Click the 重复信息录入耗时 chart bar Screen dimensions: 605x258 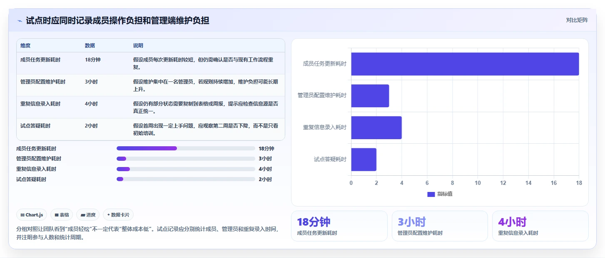click(x=376, y=128)
